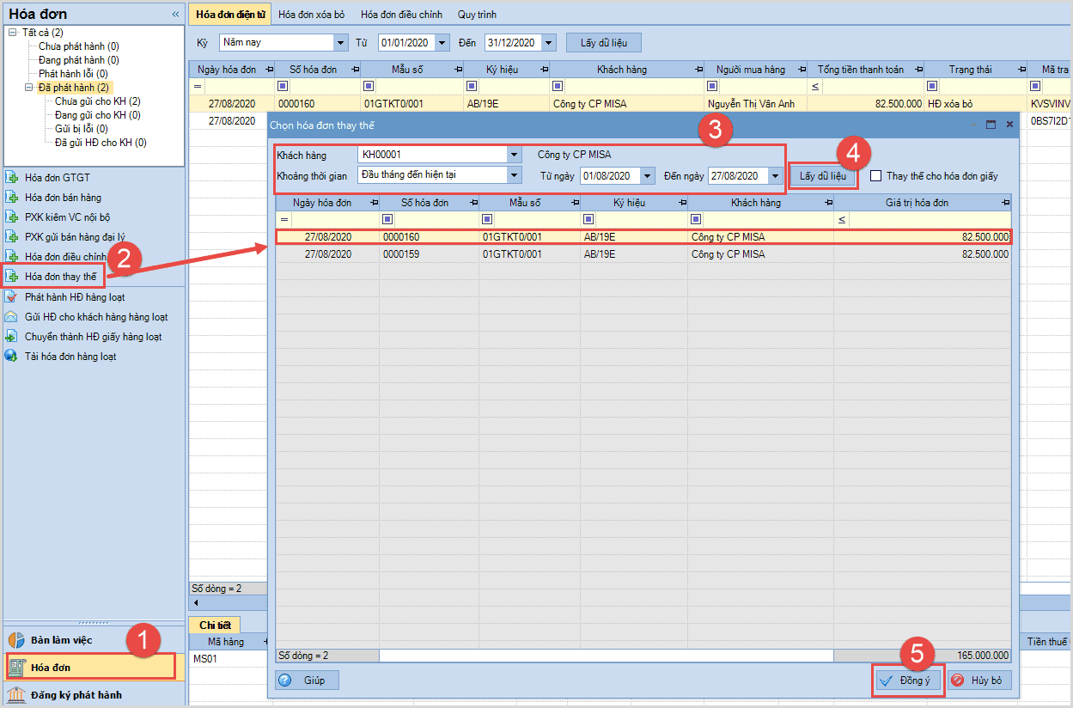The image size is (1073, 708).
Task: Click the Bàn làm việc pie chart icon
Action: point(16,640)
